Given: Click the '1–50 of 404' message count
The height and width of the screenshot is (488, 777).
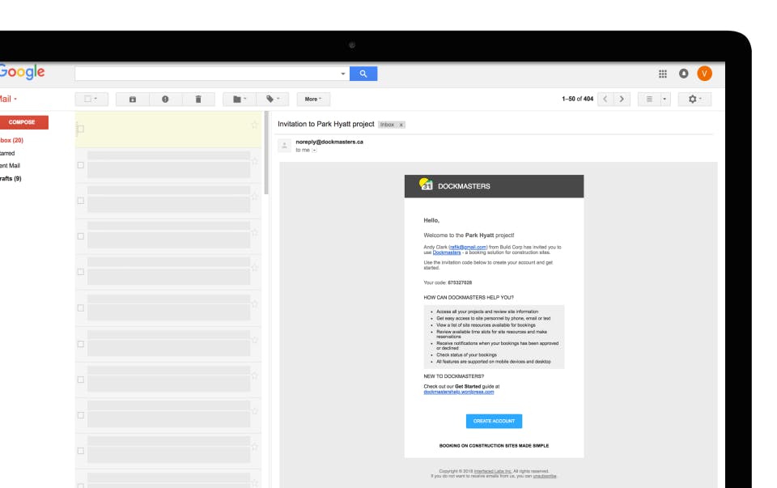Looking at the screenshot, I should pos(577,99).
